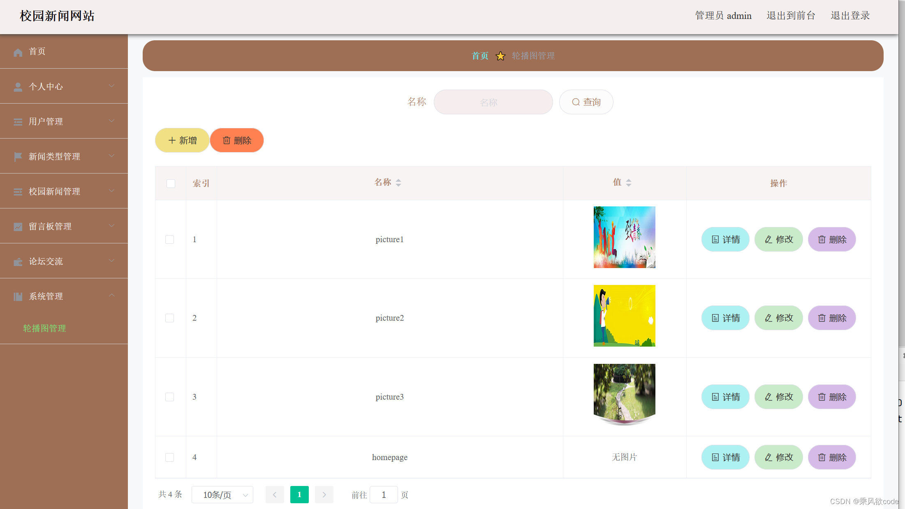This screenshot has width=905, height=509.
Task: Open 轮播图管理 in the sidebar menu
Action: click(x=44, y=328)
